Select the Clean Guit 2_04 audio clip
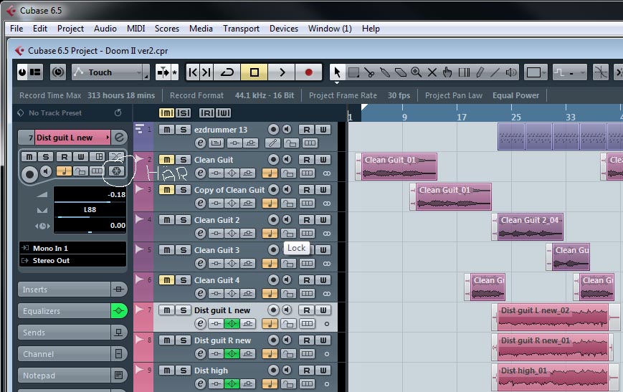Screen dimensions: 623x392 tap(530, 226)
